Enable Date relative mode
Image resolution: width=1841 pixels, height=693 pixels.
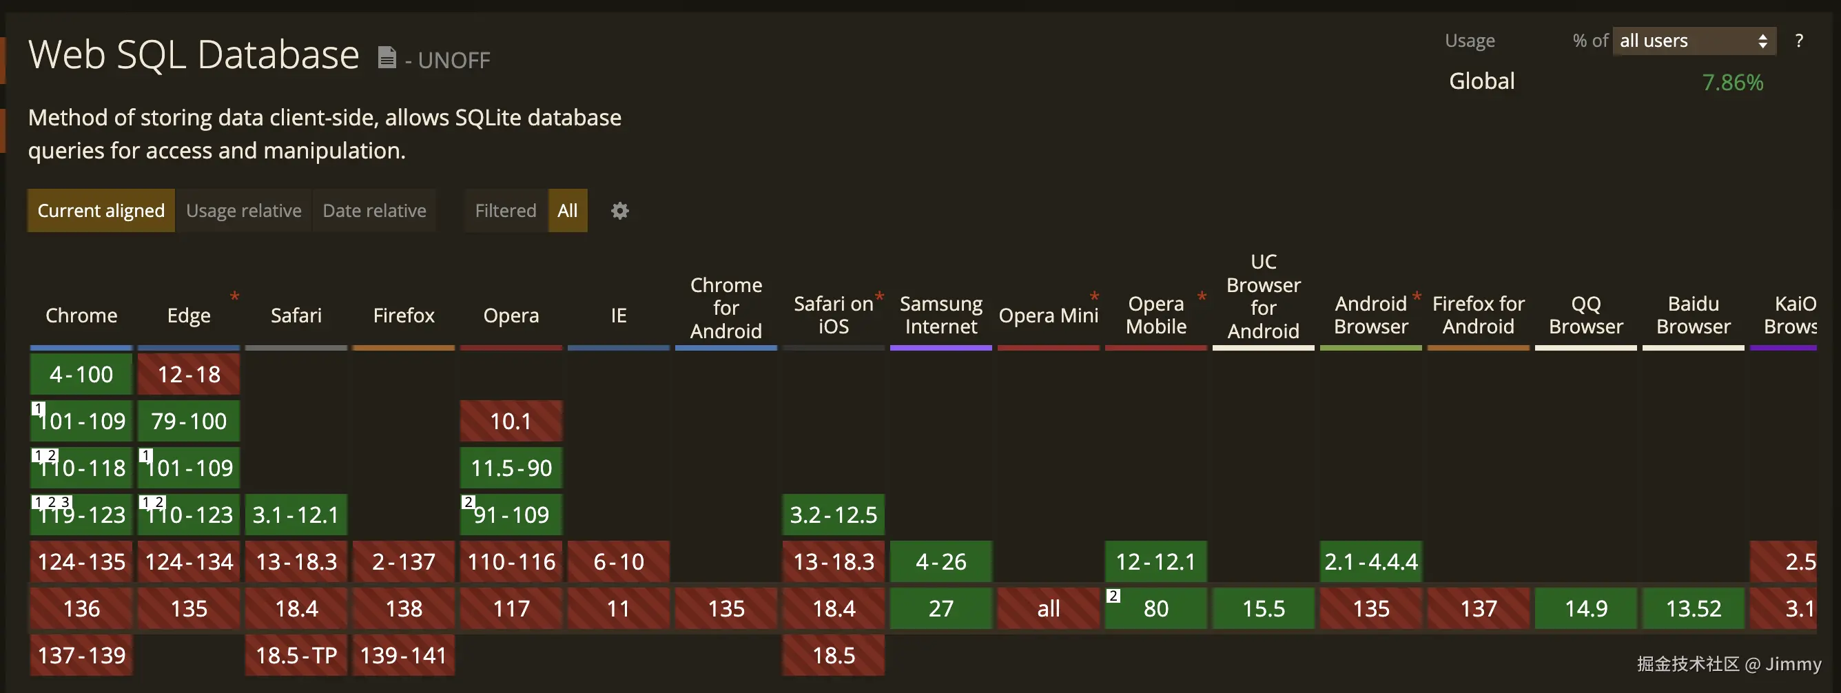(373, 210)
